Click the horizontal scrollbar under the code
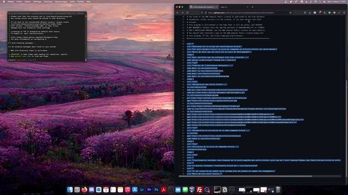This screenshot has height=195, width=348. coord(245,176)
